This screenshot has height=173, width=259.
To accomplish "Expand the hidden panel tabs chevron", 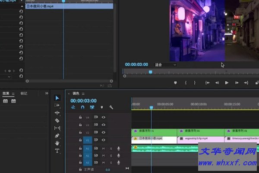I will pos(47,93).
